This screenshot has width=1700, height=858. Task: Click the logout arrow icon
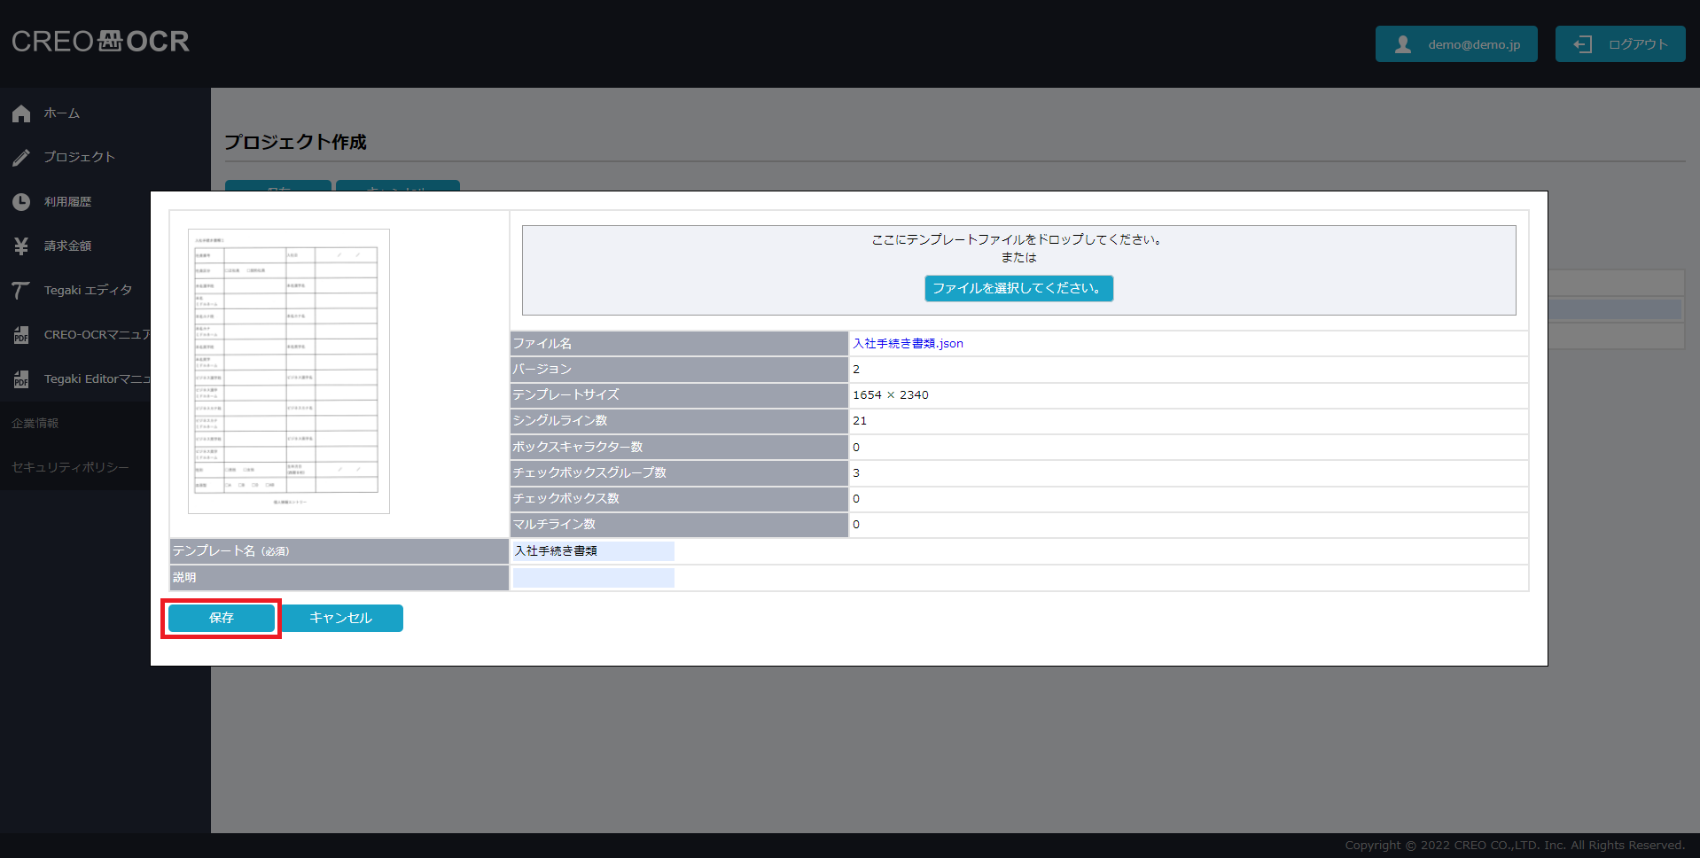(1582, 44)
